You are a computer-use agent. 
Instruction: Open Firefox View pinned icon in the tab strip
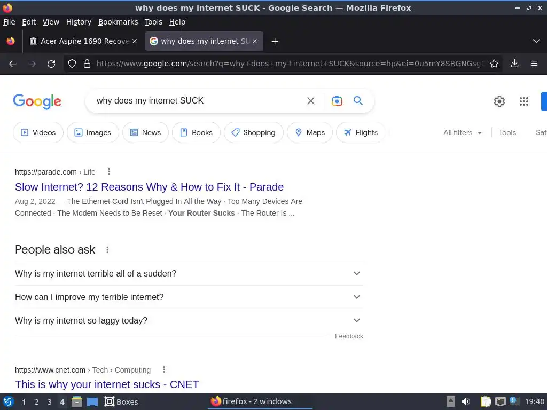tap(11, 41)
